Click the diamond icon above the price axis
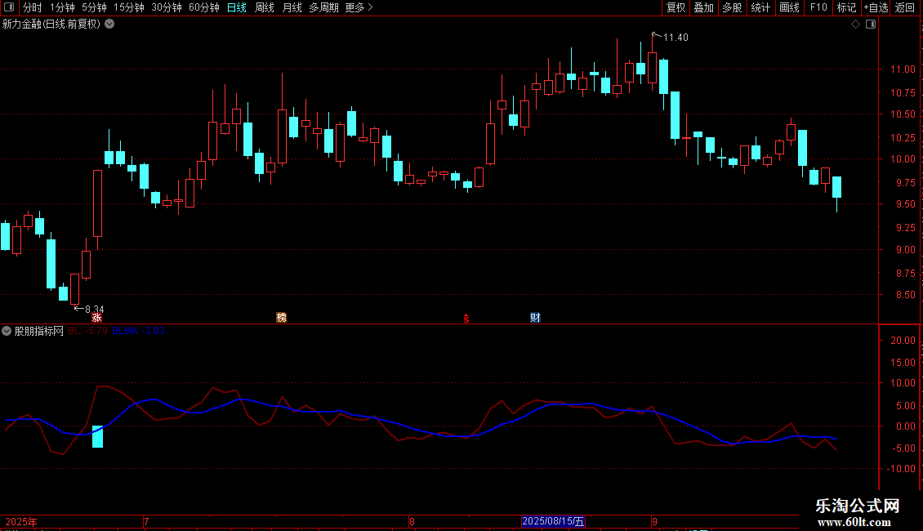Screen dimensions: 923x531 click(x=856, y=25)
